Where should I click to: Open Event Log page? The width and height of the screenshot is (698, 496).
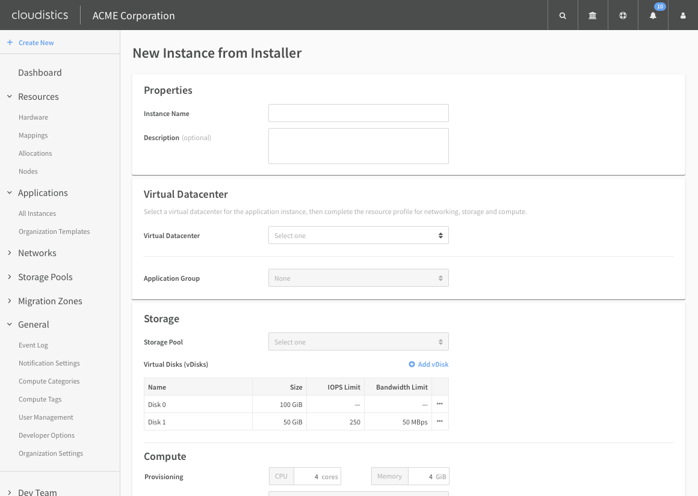[33, 345]
